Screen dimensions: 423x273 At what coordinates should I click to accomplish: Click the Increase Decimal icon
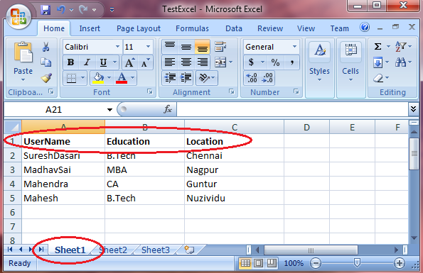point(252,78)
